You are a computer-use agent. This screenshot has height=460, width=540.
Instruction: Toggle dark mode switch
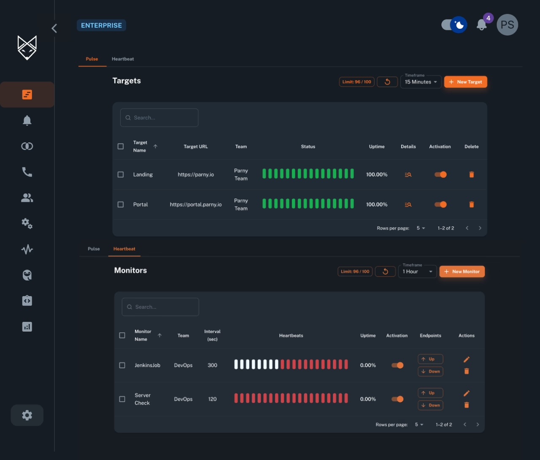[454, 25]
